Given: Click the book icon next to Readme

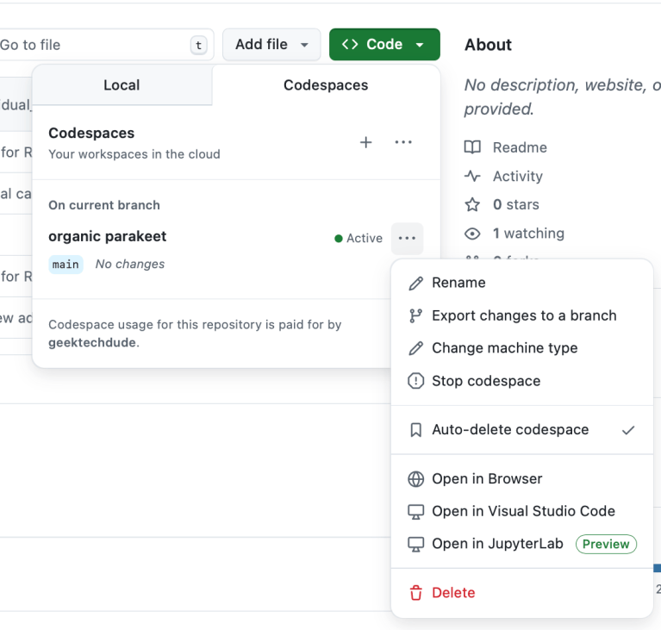Looking at the screenshot, I should tap(472, 147).
